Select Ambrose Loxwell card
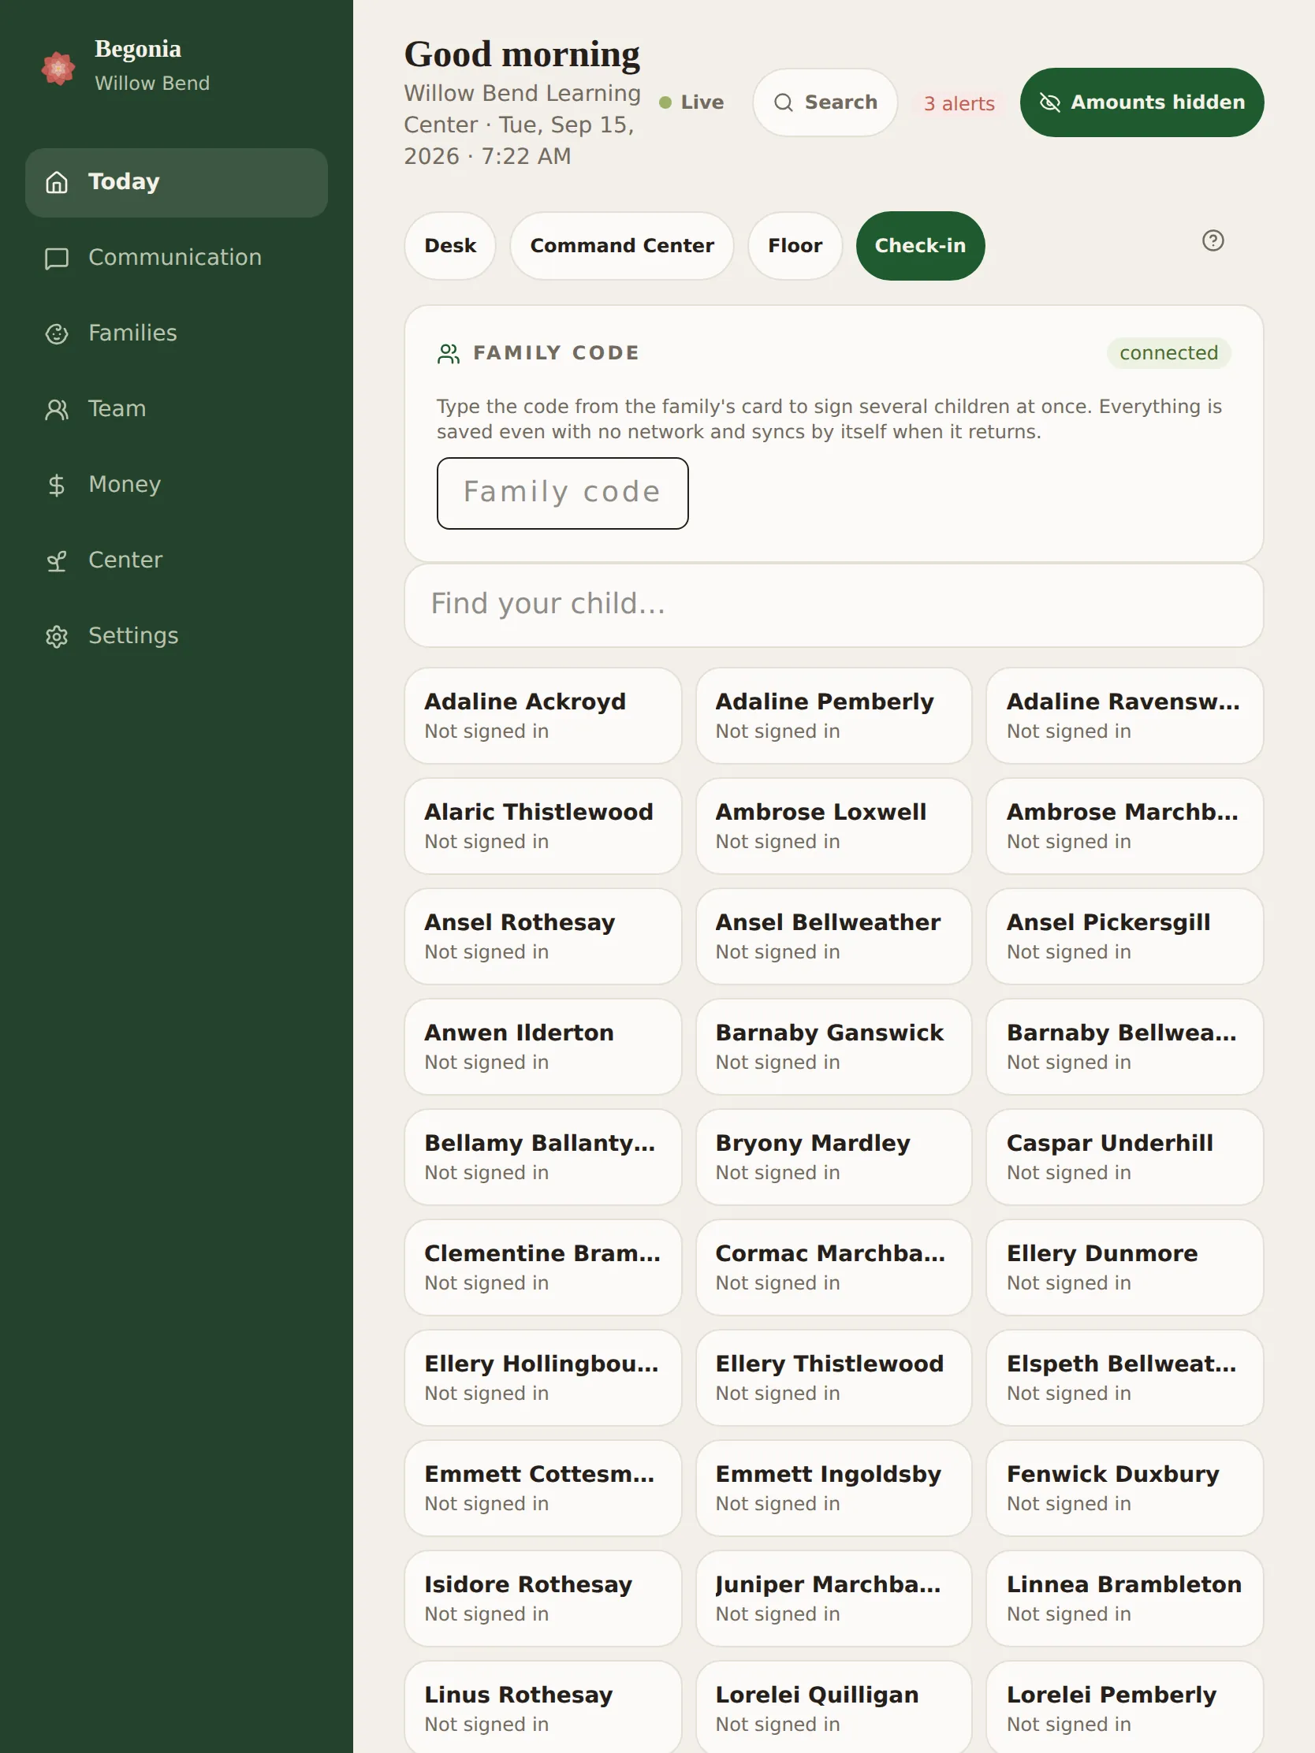This screenshot has height=1753, width=1315. (833, 826)
